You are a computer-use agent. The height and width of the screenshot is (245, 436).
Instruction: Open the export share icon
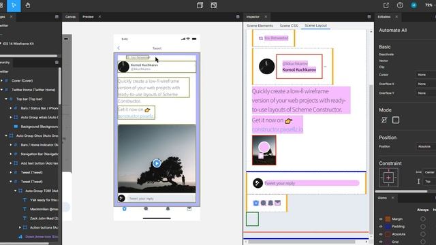[x=386, y=5]
